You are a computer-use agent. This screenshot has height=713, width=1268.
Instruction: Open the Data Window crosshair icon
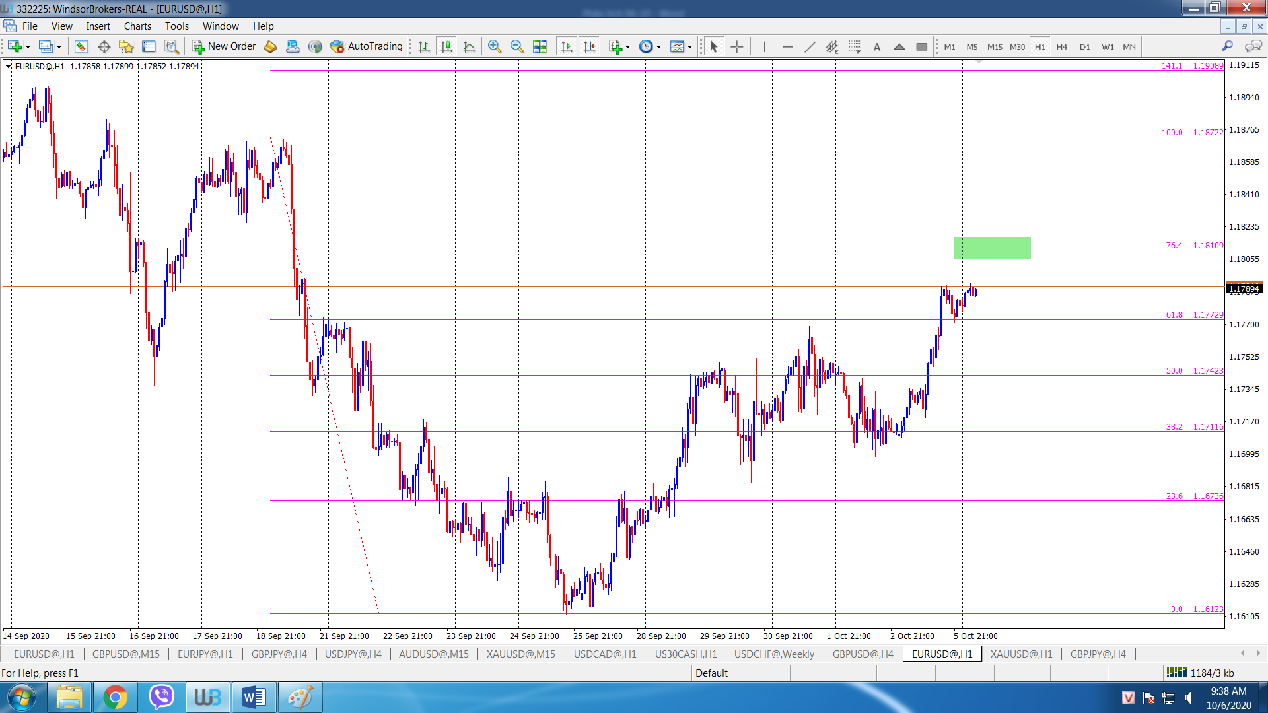click(104, 46)
